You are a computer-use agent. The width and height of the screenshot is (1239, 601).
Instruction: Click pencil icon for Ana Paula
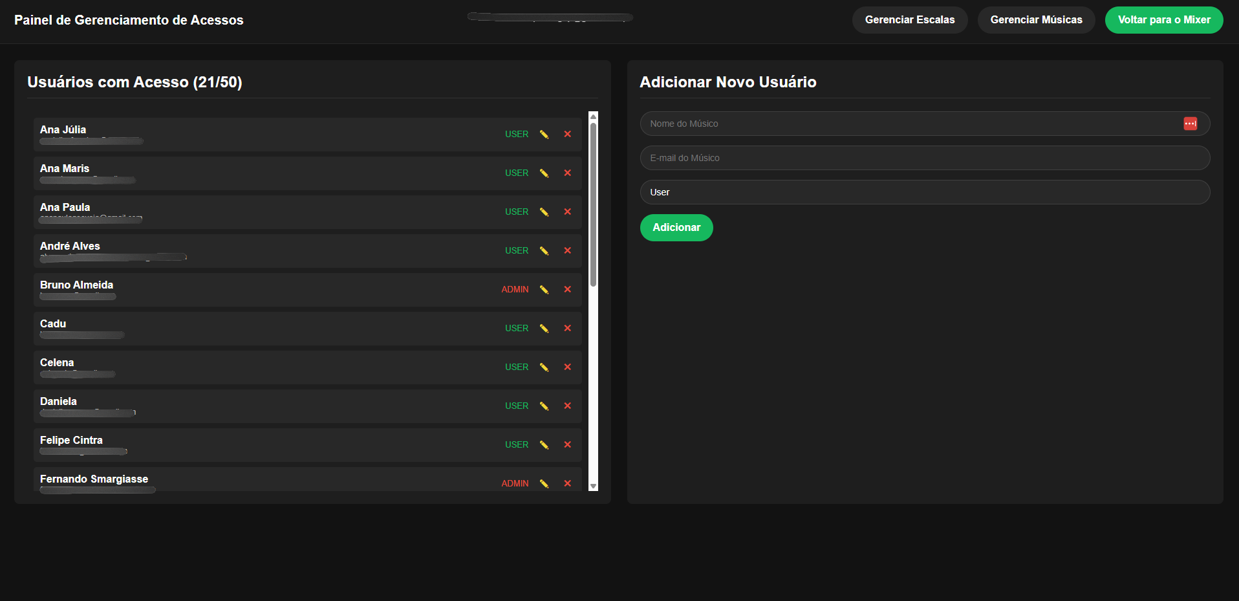[x=544, y=212]
